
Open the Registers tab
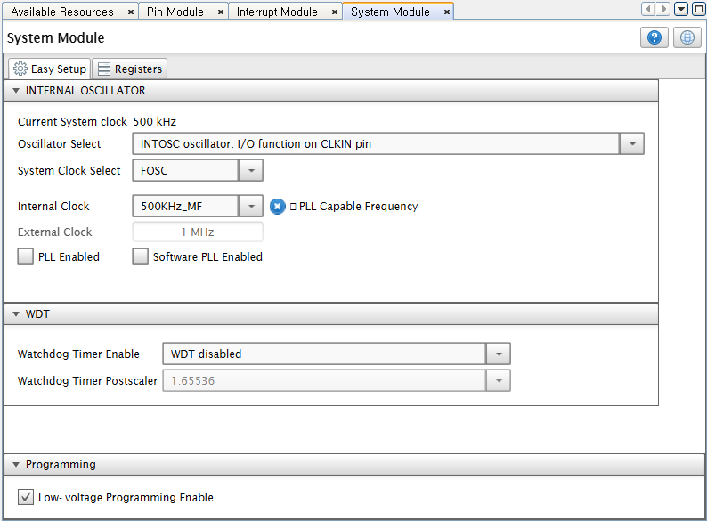[x=130, y=69]
